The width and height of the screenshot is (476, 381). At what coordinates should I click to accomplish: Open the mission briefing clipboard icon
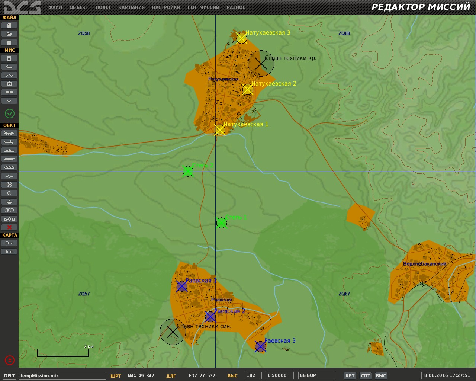click(x=9, y=58)
